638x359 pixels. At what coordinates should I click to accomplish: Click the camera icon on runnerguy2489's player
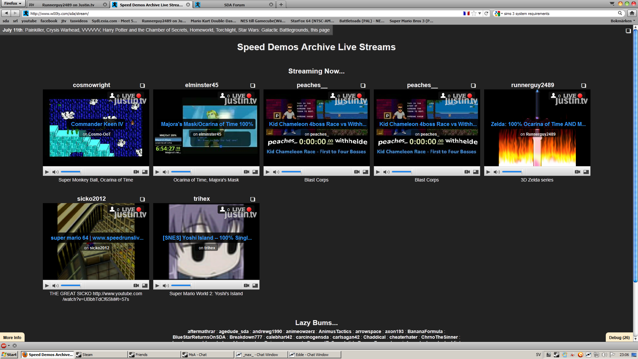(577, 172)
